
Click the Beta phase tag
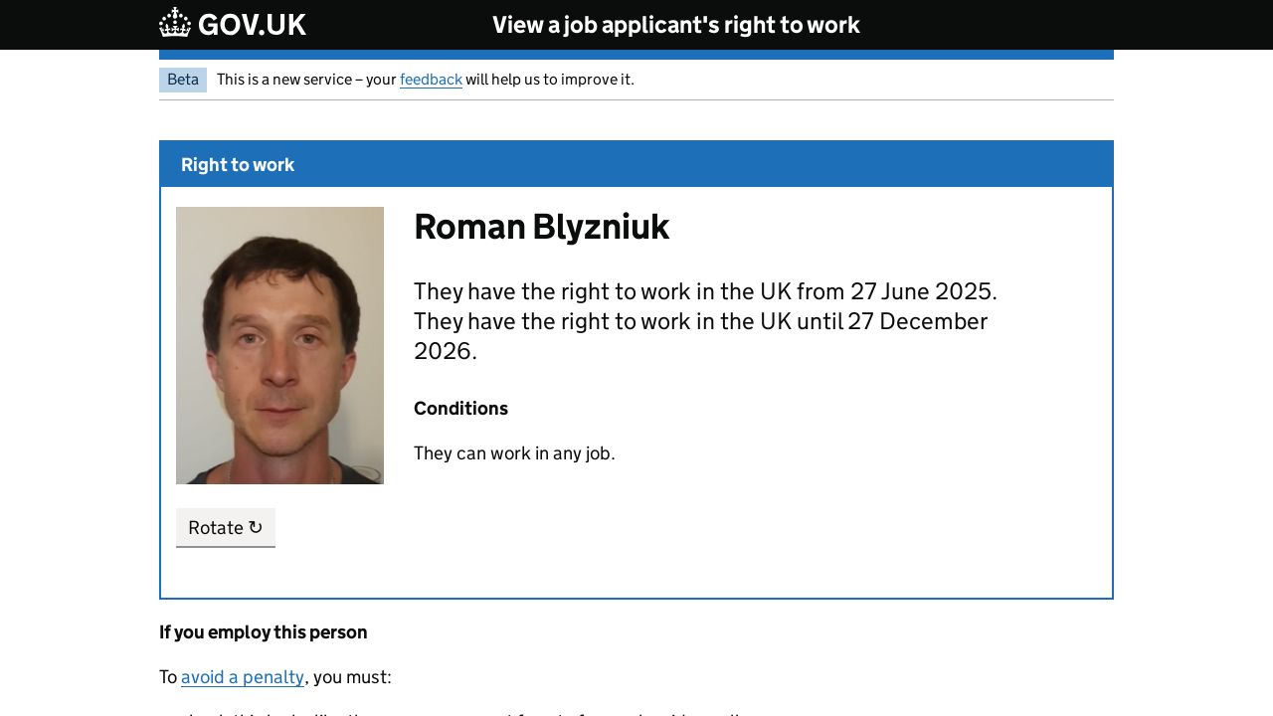coord(183,80)
